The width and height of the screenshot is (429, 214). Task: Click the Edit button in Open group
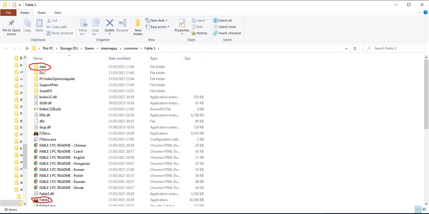[197, 27]
